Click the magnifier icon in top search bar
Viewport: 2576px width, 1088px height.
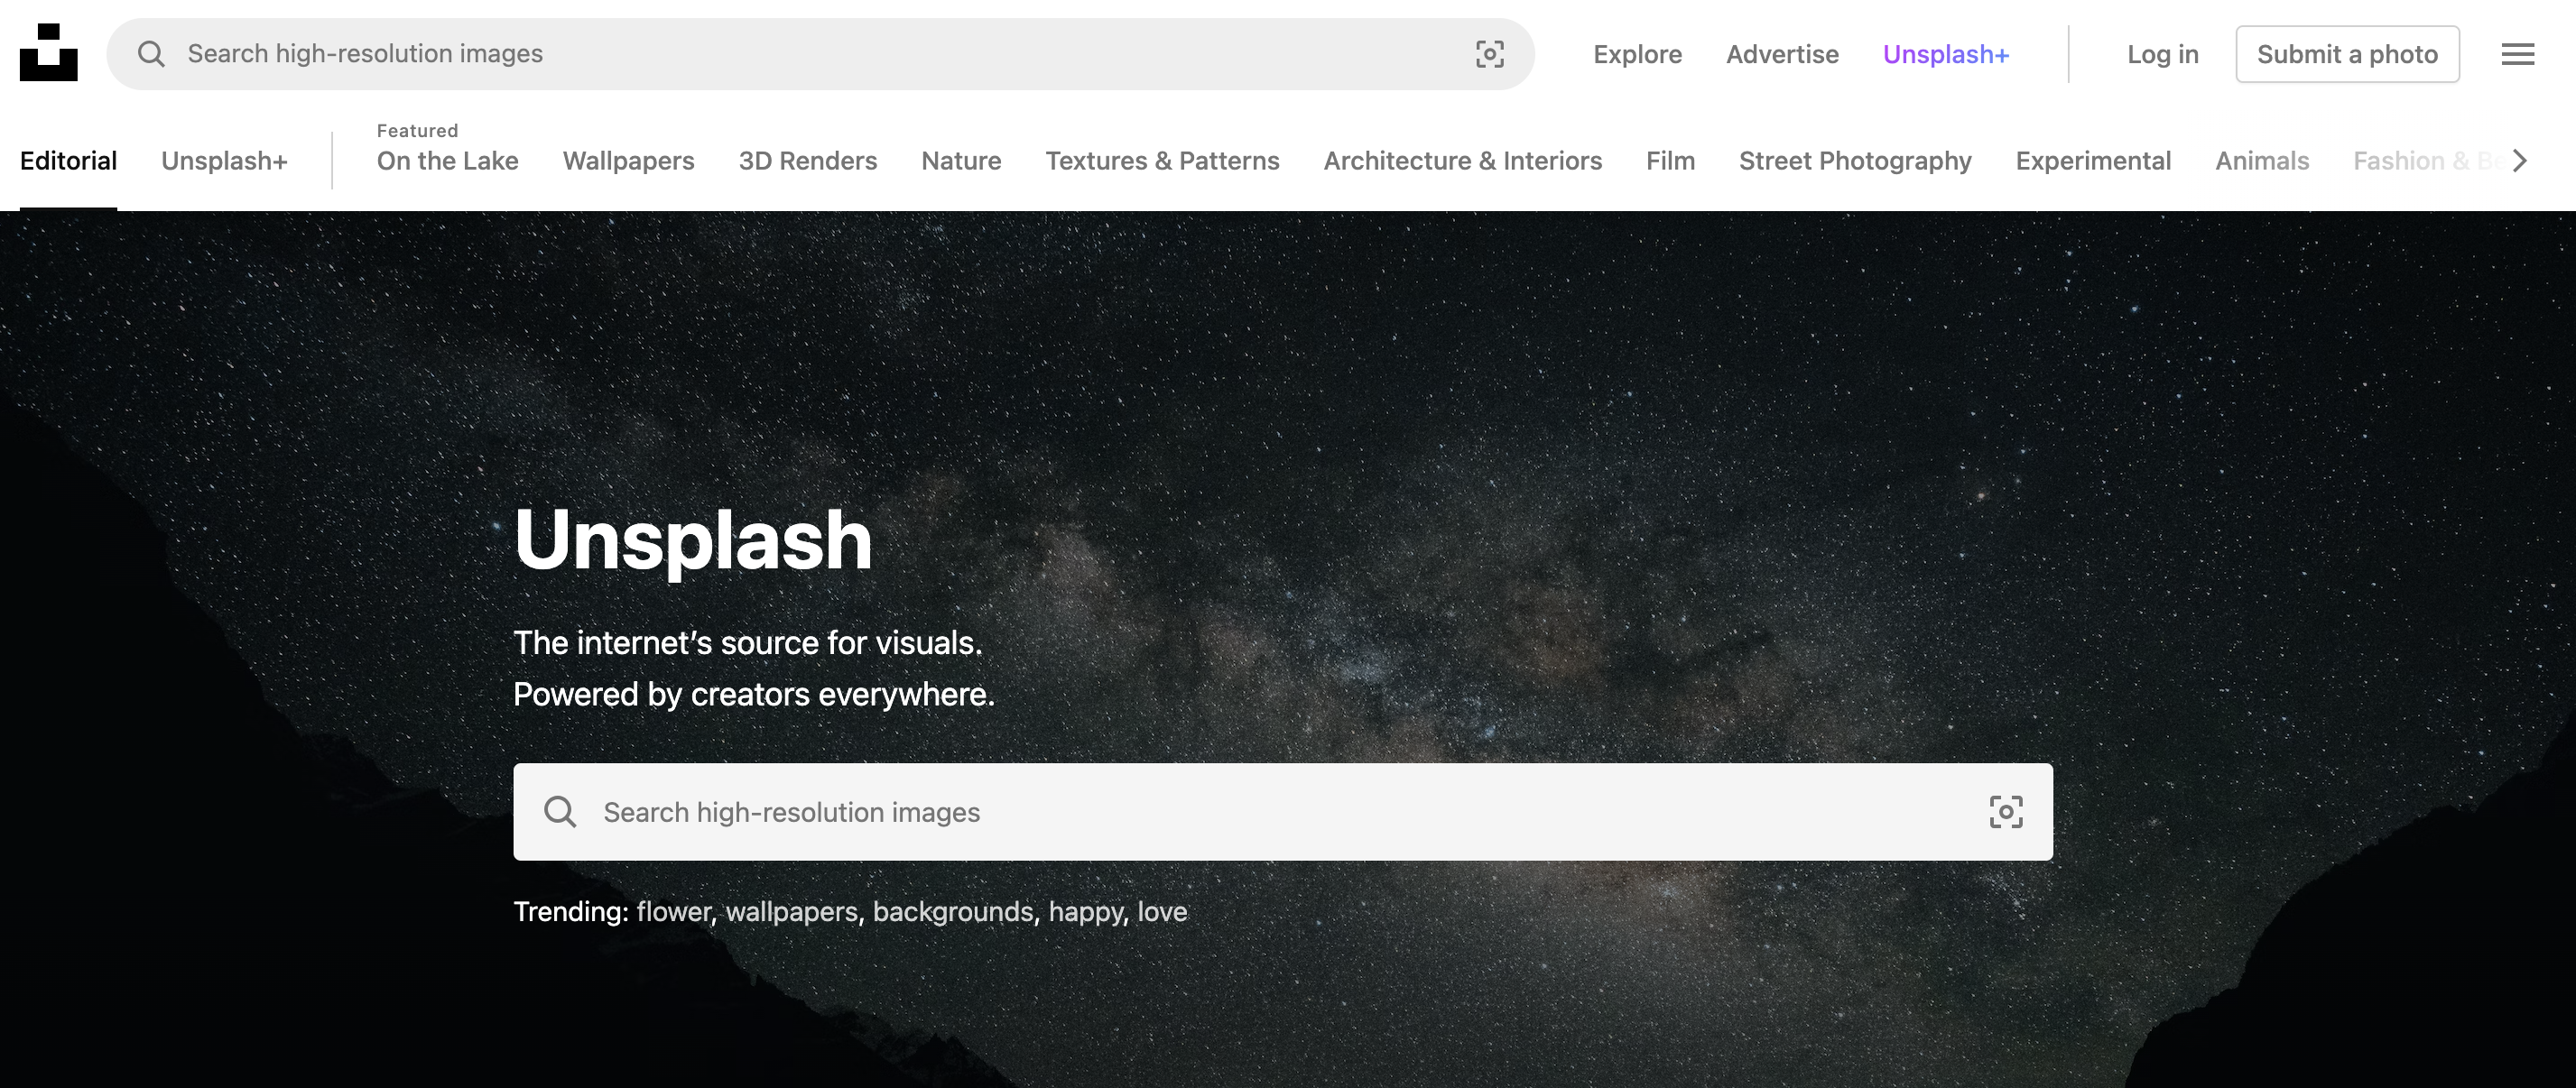pos(151,54)
